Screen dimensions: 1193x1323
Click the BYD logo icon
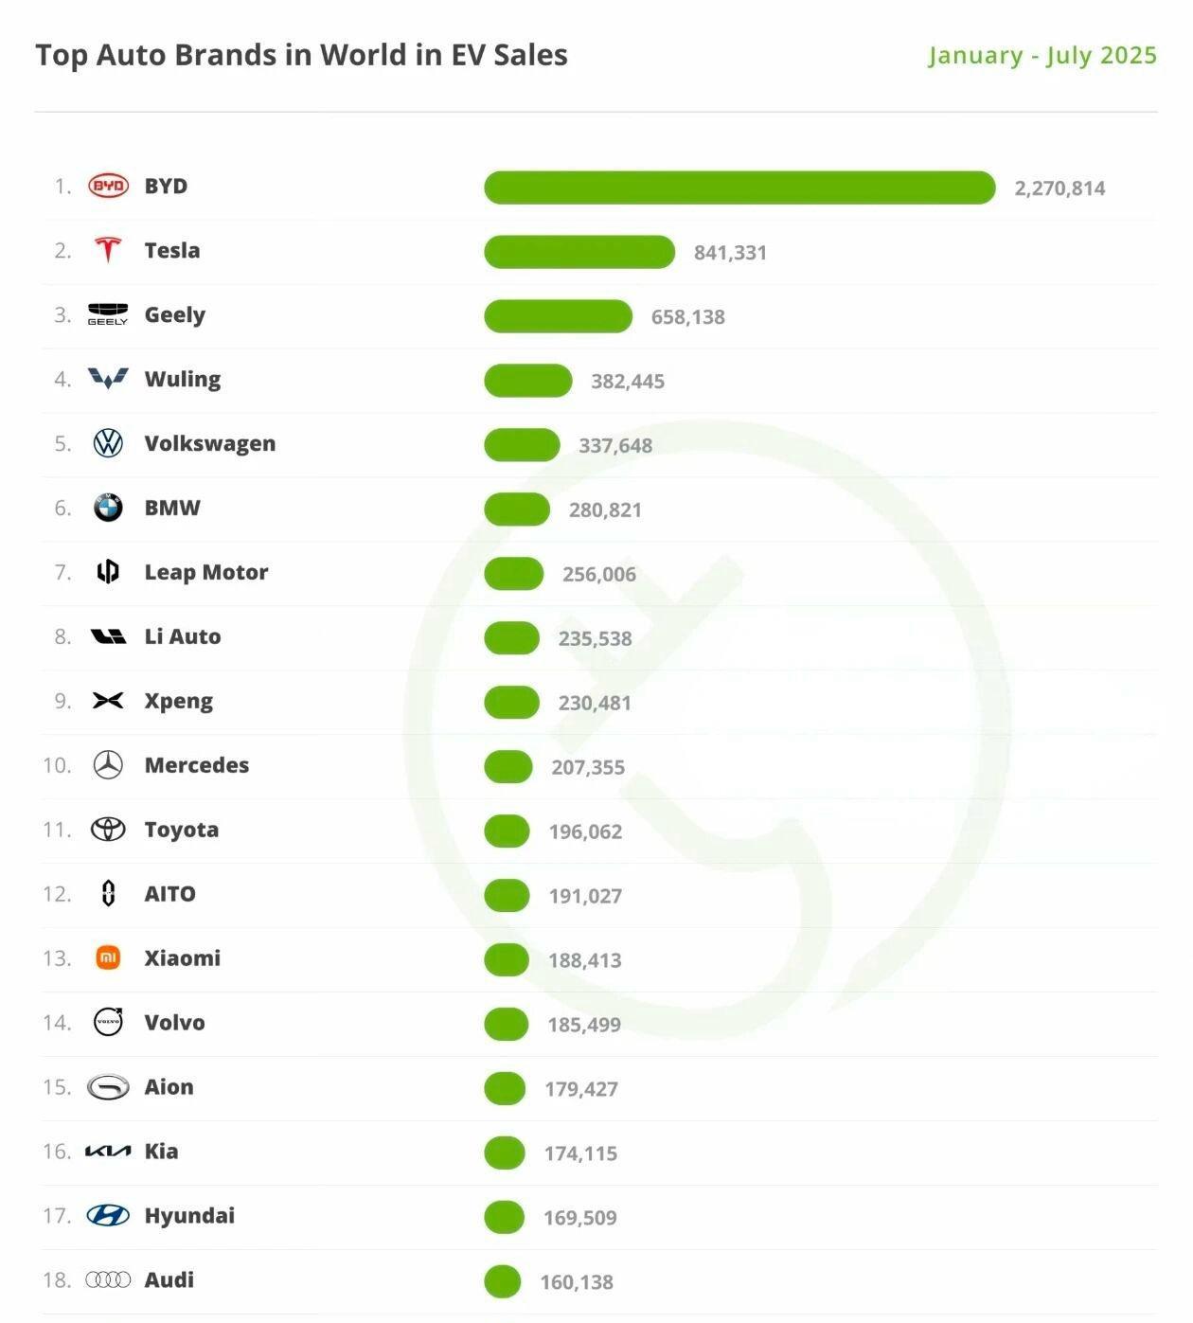pyautogui.click(x=108, y=186)
